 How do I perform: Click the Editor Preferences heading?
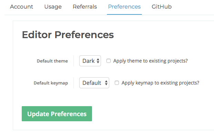tap(68, 35)
